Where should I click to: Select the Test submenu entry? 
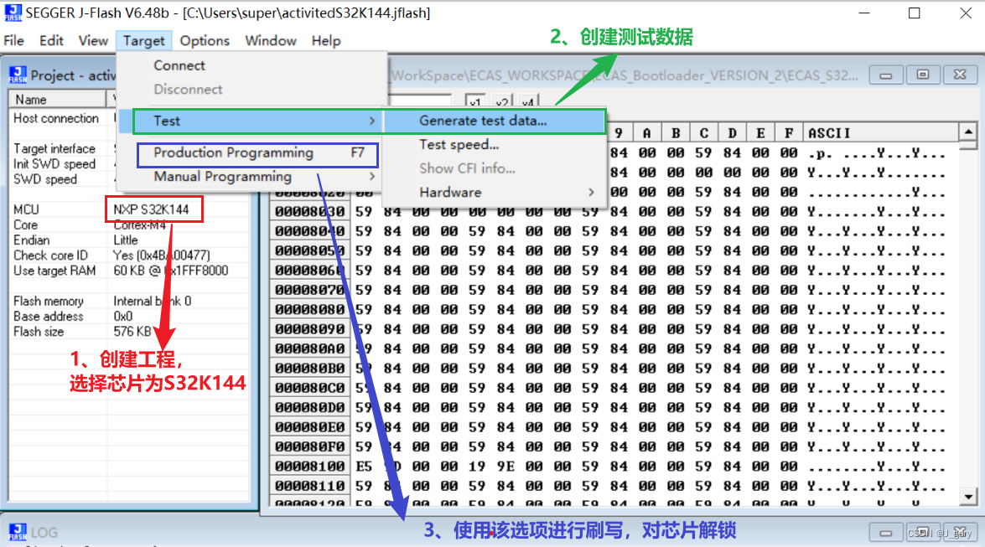pyautogui.click(x=257, y=121)
